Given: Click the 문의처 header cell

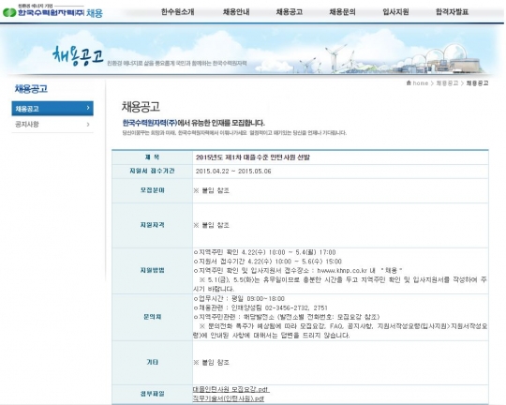Looking at the screenshot, I should click(153, 317).
